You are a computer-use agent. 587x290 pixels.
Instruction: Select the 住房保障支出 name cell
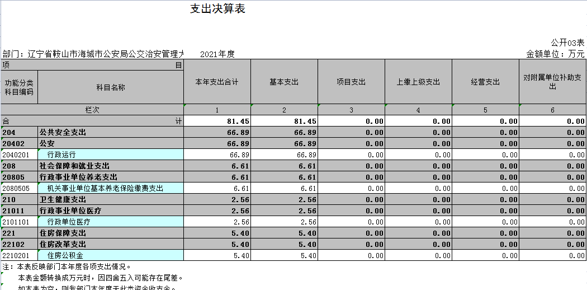point(111,233)
